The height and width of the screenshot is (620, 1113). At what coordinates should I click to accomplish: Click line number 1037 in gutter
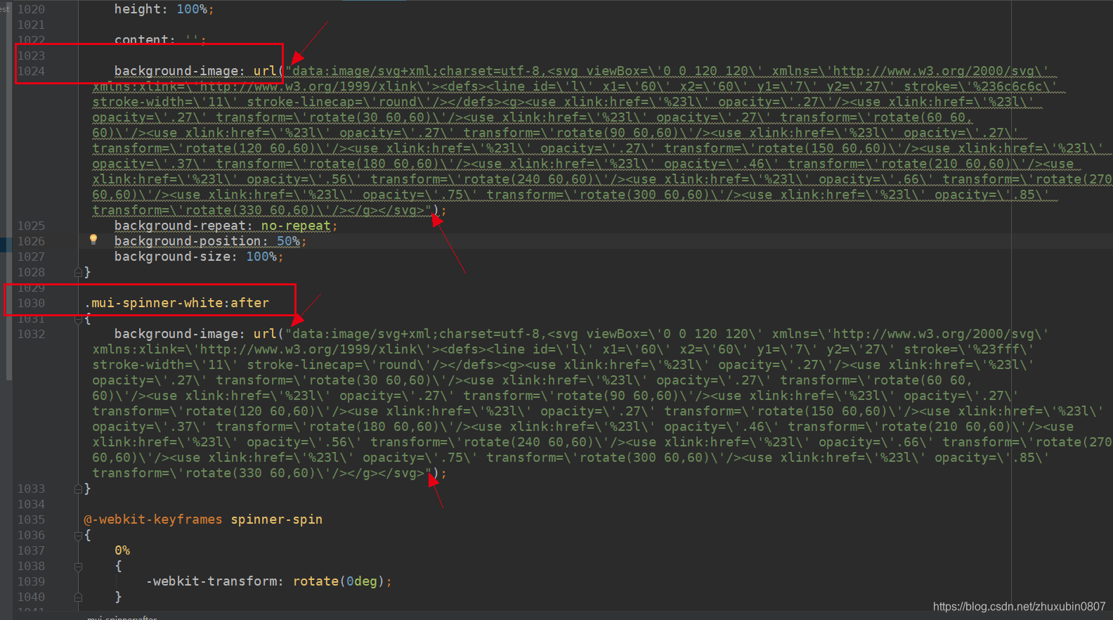tap(31, 550)
